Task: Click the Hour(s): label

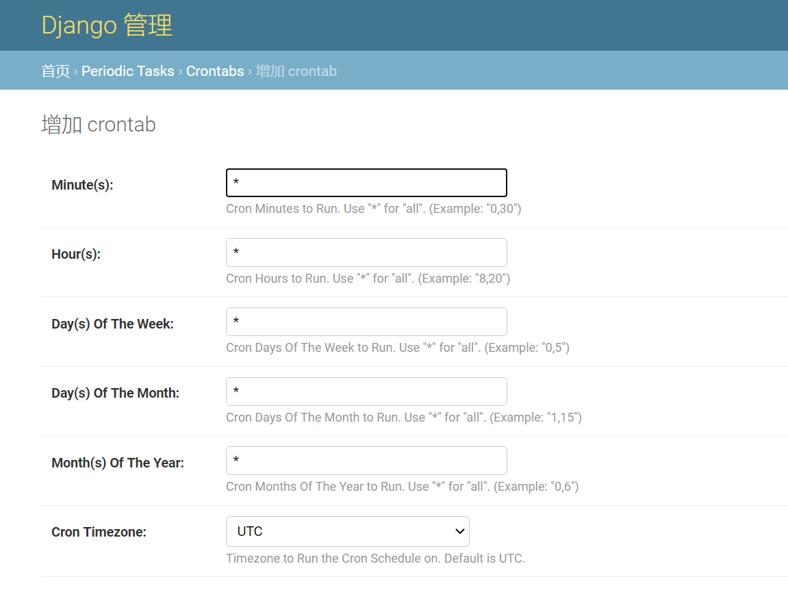Action: (76, 255)
